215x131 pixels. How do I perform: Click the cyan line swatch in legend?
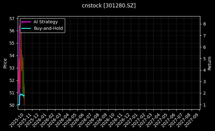pyautogui.click(x=26, y=28)
